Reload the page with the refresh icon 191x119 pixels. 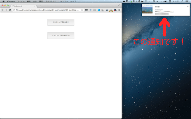tap(10, 10)
